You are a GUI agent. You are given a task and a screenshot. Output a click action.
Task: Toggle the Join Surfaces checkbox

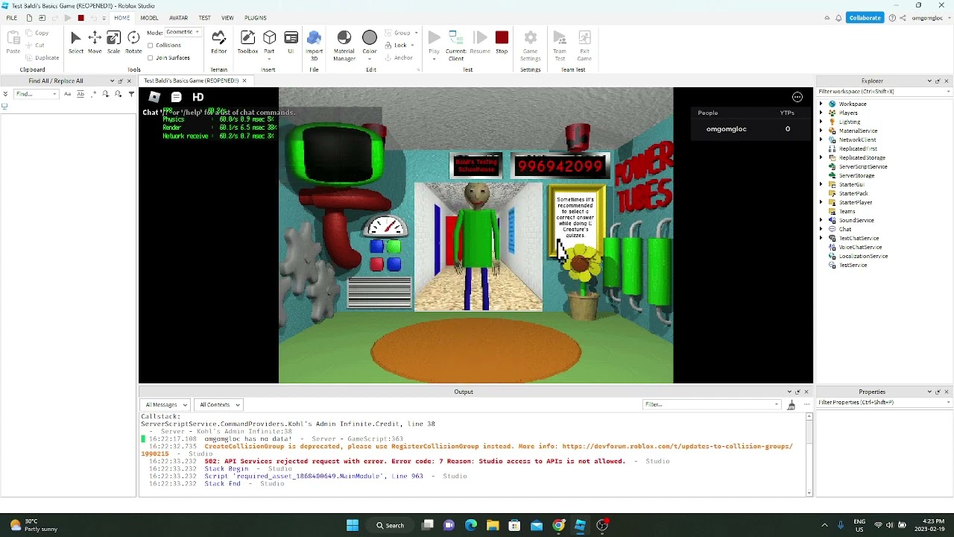[151, 57]
